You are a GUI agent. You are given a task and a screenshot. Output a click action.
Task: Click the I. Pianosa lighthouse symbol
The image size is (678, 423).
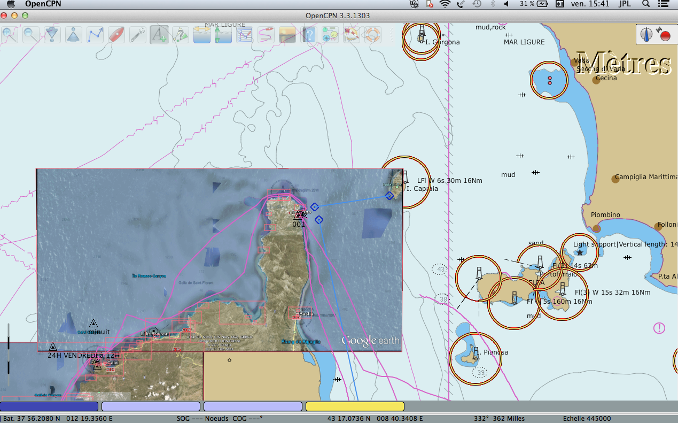[x=476, y=353]
